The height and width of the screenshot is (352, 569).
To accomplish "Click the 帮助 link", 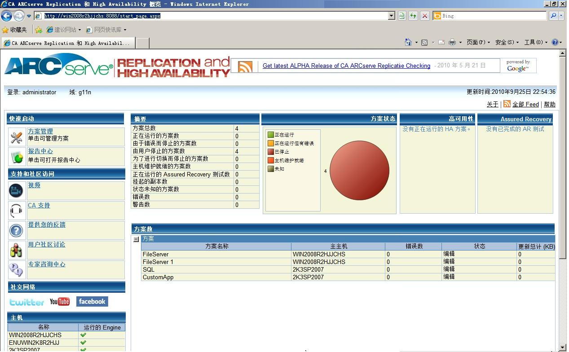I will [549, 104].
